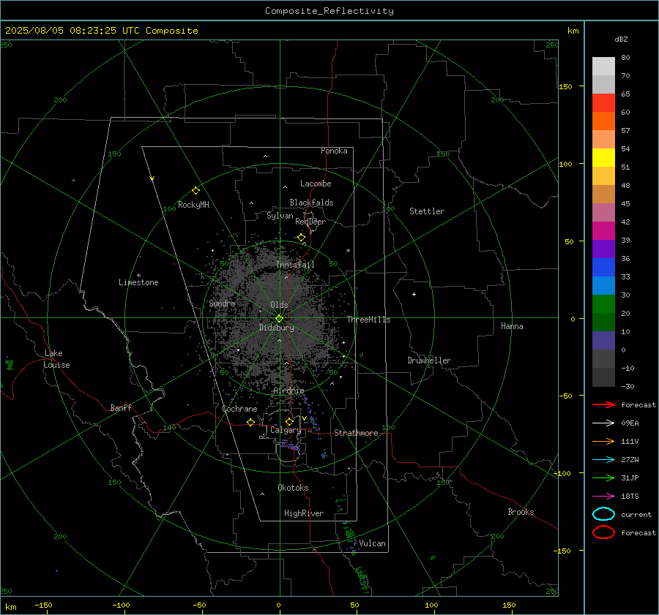Click the magenta swatch in the dBZ scale
The height and width of the screenshot is (615, 659).
click(603, 231)
